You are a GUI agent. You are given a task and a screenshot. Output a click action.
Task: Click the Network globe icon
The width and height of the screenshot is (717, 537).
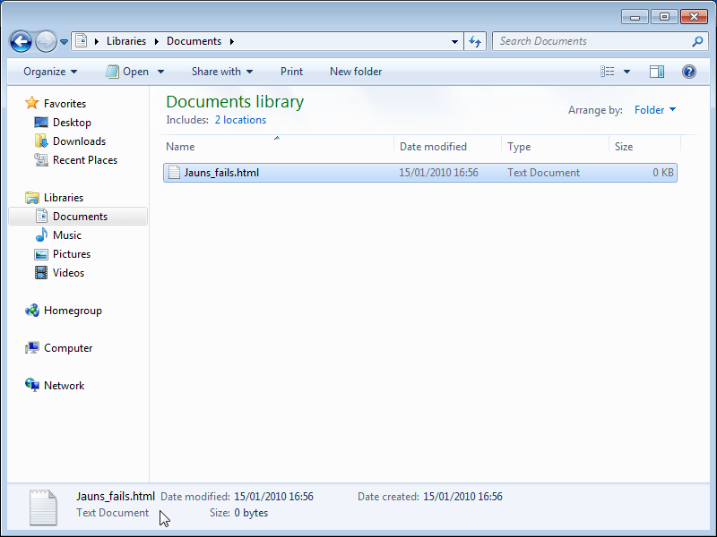pos(32,385)
